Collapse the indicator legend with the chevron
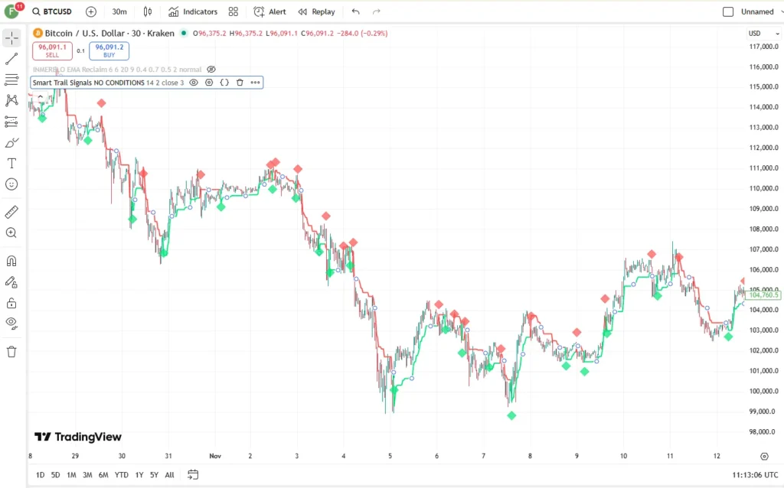784x488 pixels. [x=40, y=96]
